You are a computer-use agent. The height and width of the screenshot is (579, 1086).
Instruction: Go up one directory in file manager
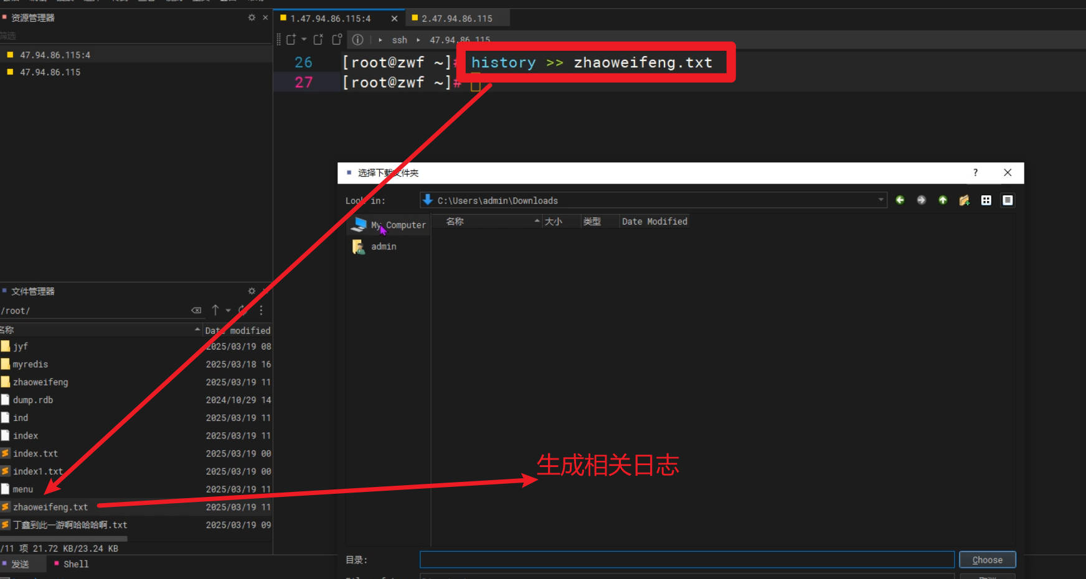click(215, 310)
